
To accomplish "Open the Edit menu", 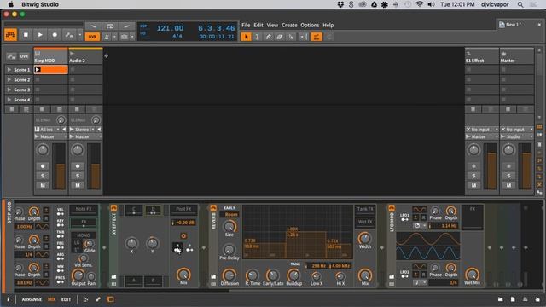I will pyautogui.click(x=258, y=25).
